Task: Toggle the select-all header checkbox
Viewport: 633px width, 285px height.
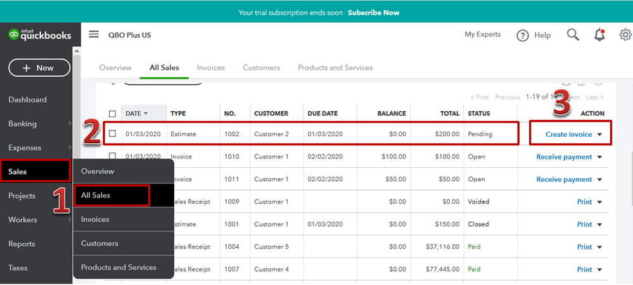Action: [x=112, y=114]
